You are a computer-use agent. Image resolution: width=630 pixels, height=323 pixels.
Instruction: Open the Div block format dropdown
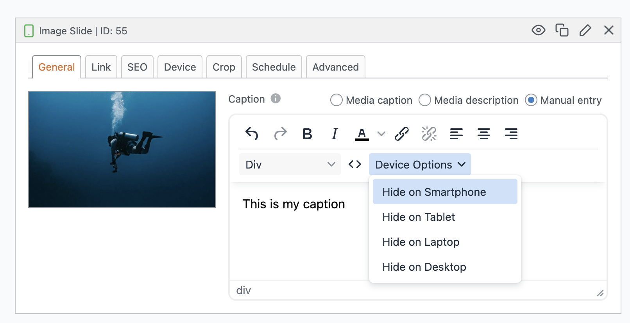point(290,165)
